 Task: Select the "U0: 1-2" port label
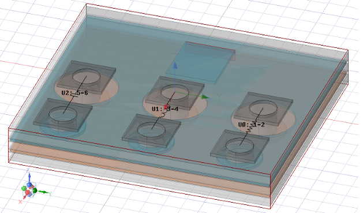[252, 125]
